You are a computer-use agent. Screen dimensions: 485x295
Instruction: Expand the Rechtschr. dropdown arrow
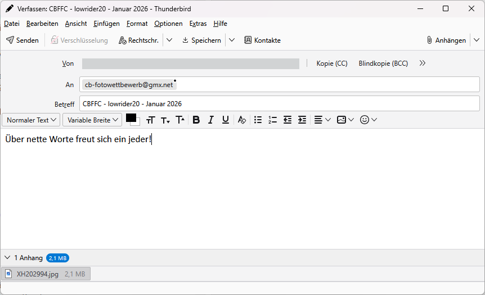[169, 40]
